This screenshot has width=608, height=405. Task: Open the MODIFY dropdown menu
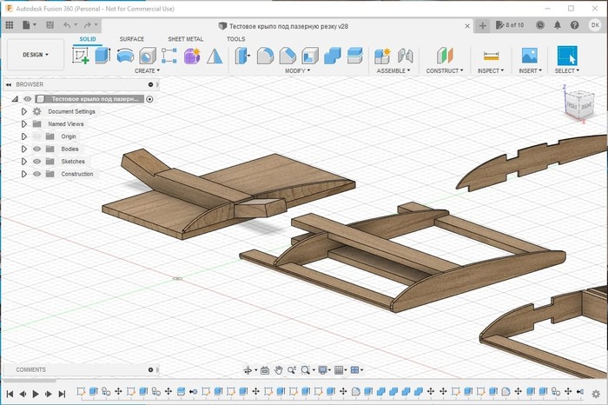(x=298, y=70)
